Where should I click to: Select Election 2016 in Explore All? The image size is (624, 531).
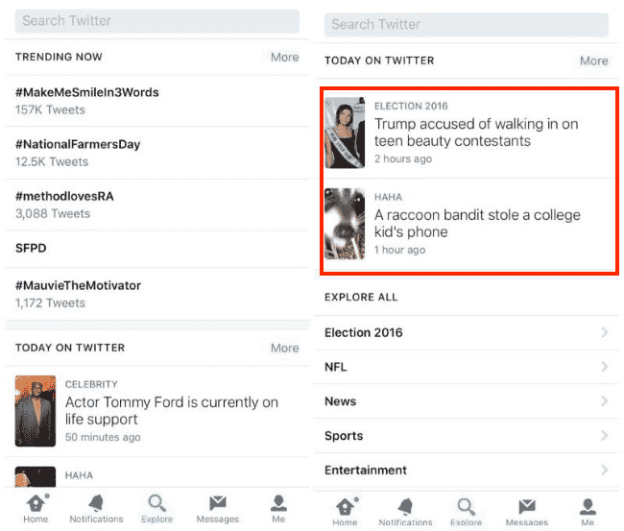[467, 332]
